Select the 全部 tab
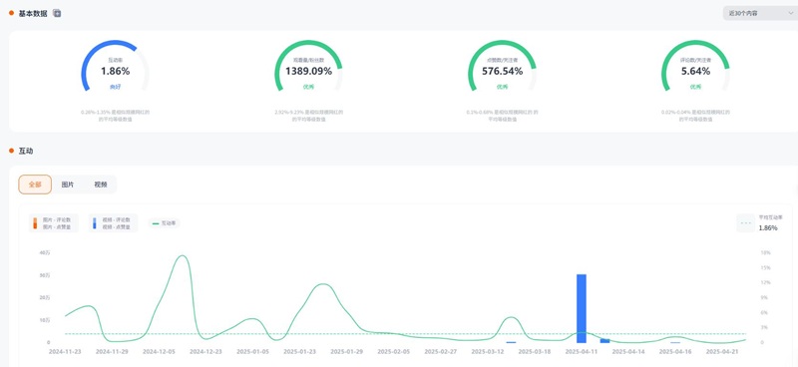Screen dimensions: 798x367 [35, 184]
